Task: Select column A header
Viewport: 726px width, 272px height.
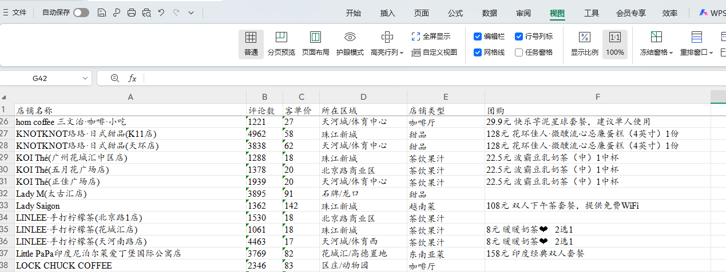Action: (x=130, y=98)
